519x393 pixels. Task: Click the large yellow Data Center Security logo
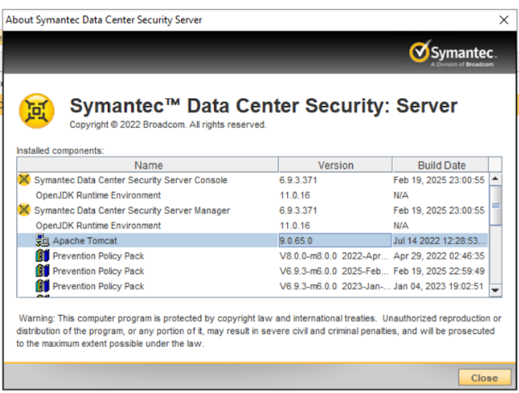[36, 111]
